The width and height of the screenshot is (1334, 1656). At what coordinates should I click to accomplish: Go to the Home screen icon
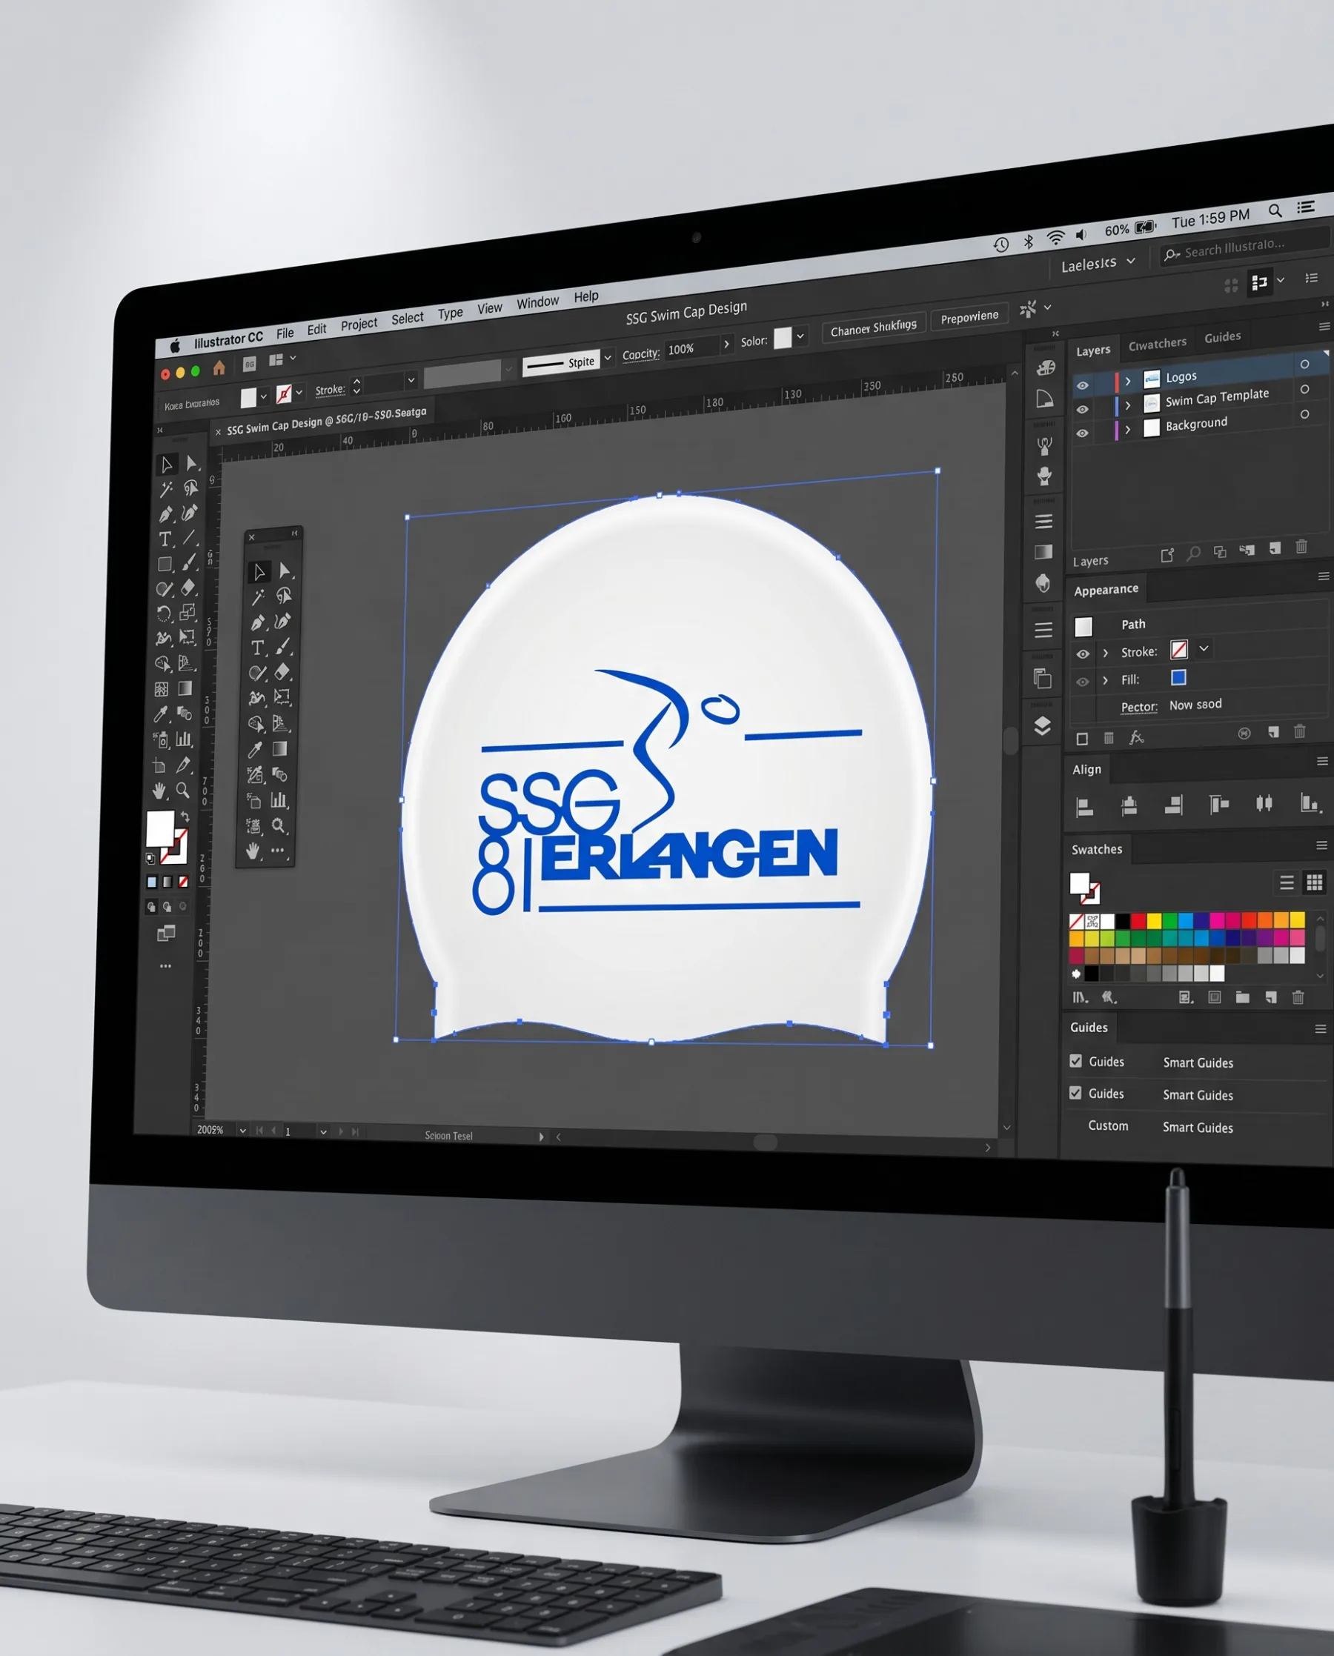point(219,368)
